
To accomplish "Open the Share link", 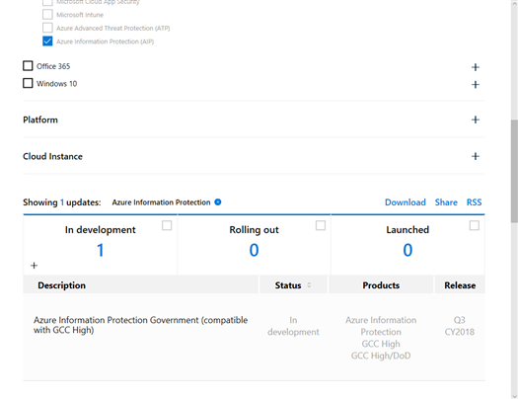I will [446, 202].
